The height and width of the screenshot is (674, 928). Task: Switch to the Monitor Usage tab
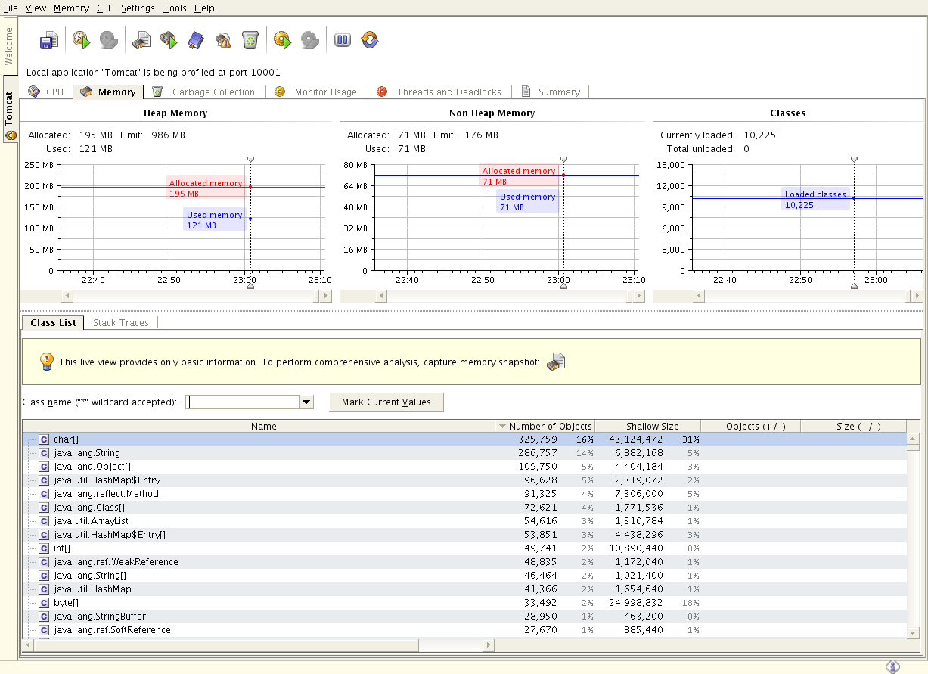(x=317, y=92)
